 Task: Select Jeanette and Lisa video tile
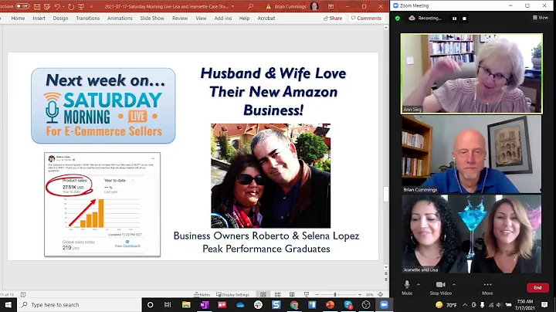472,234
